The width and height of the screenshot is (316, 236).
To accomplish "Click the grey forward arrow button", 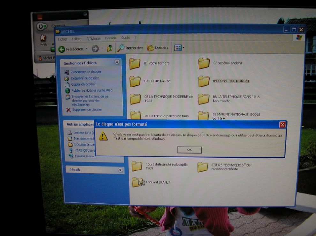I will (95, 48).
